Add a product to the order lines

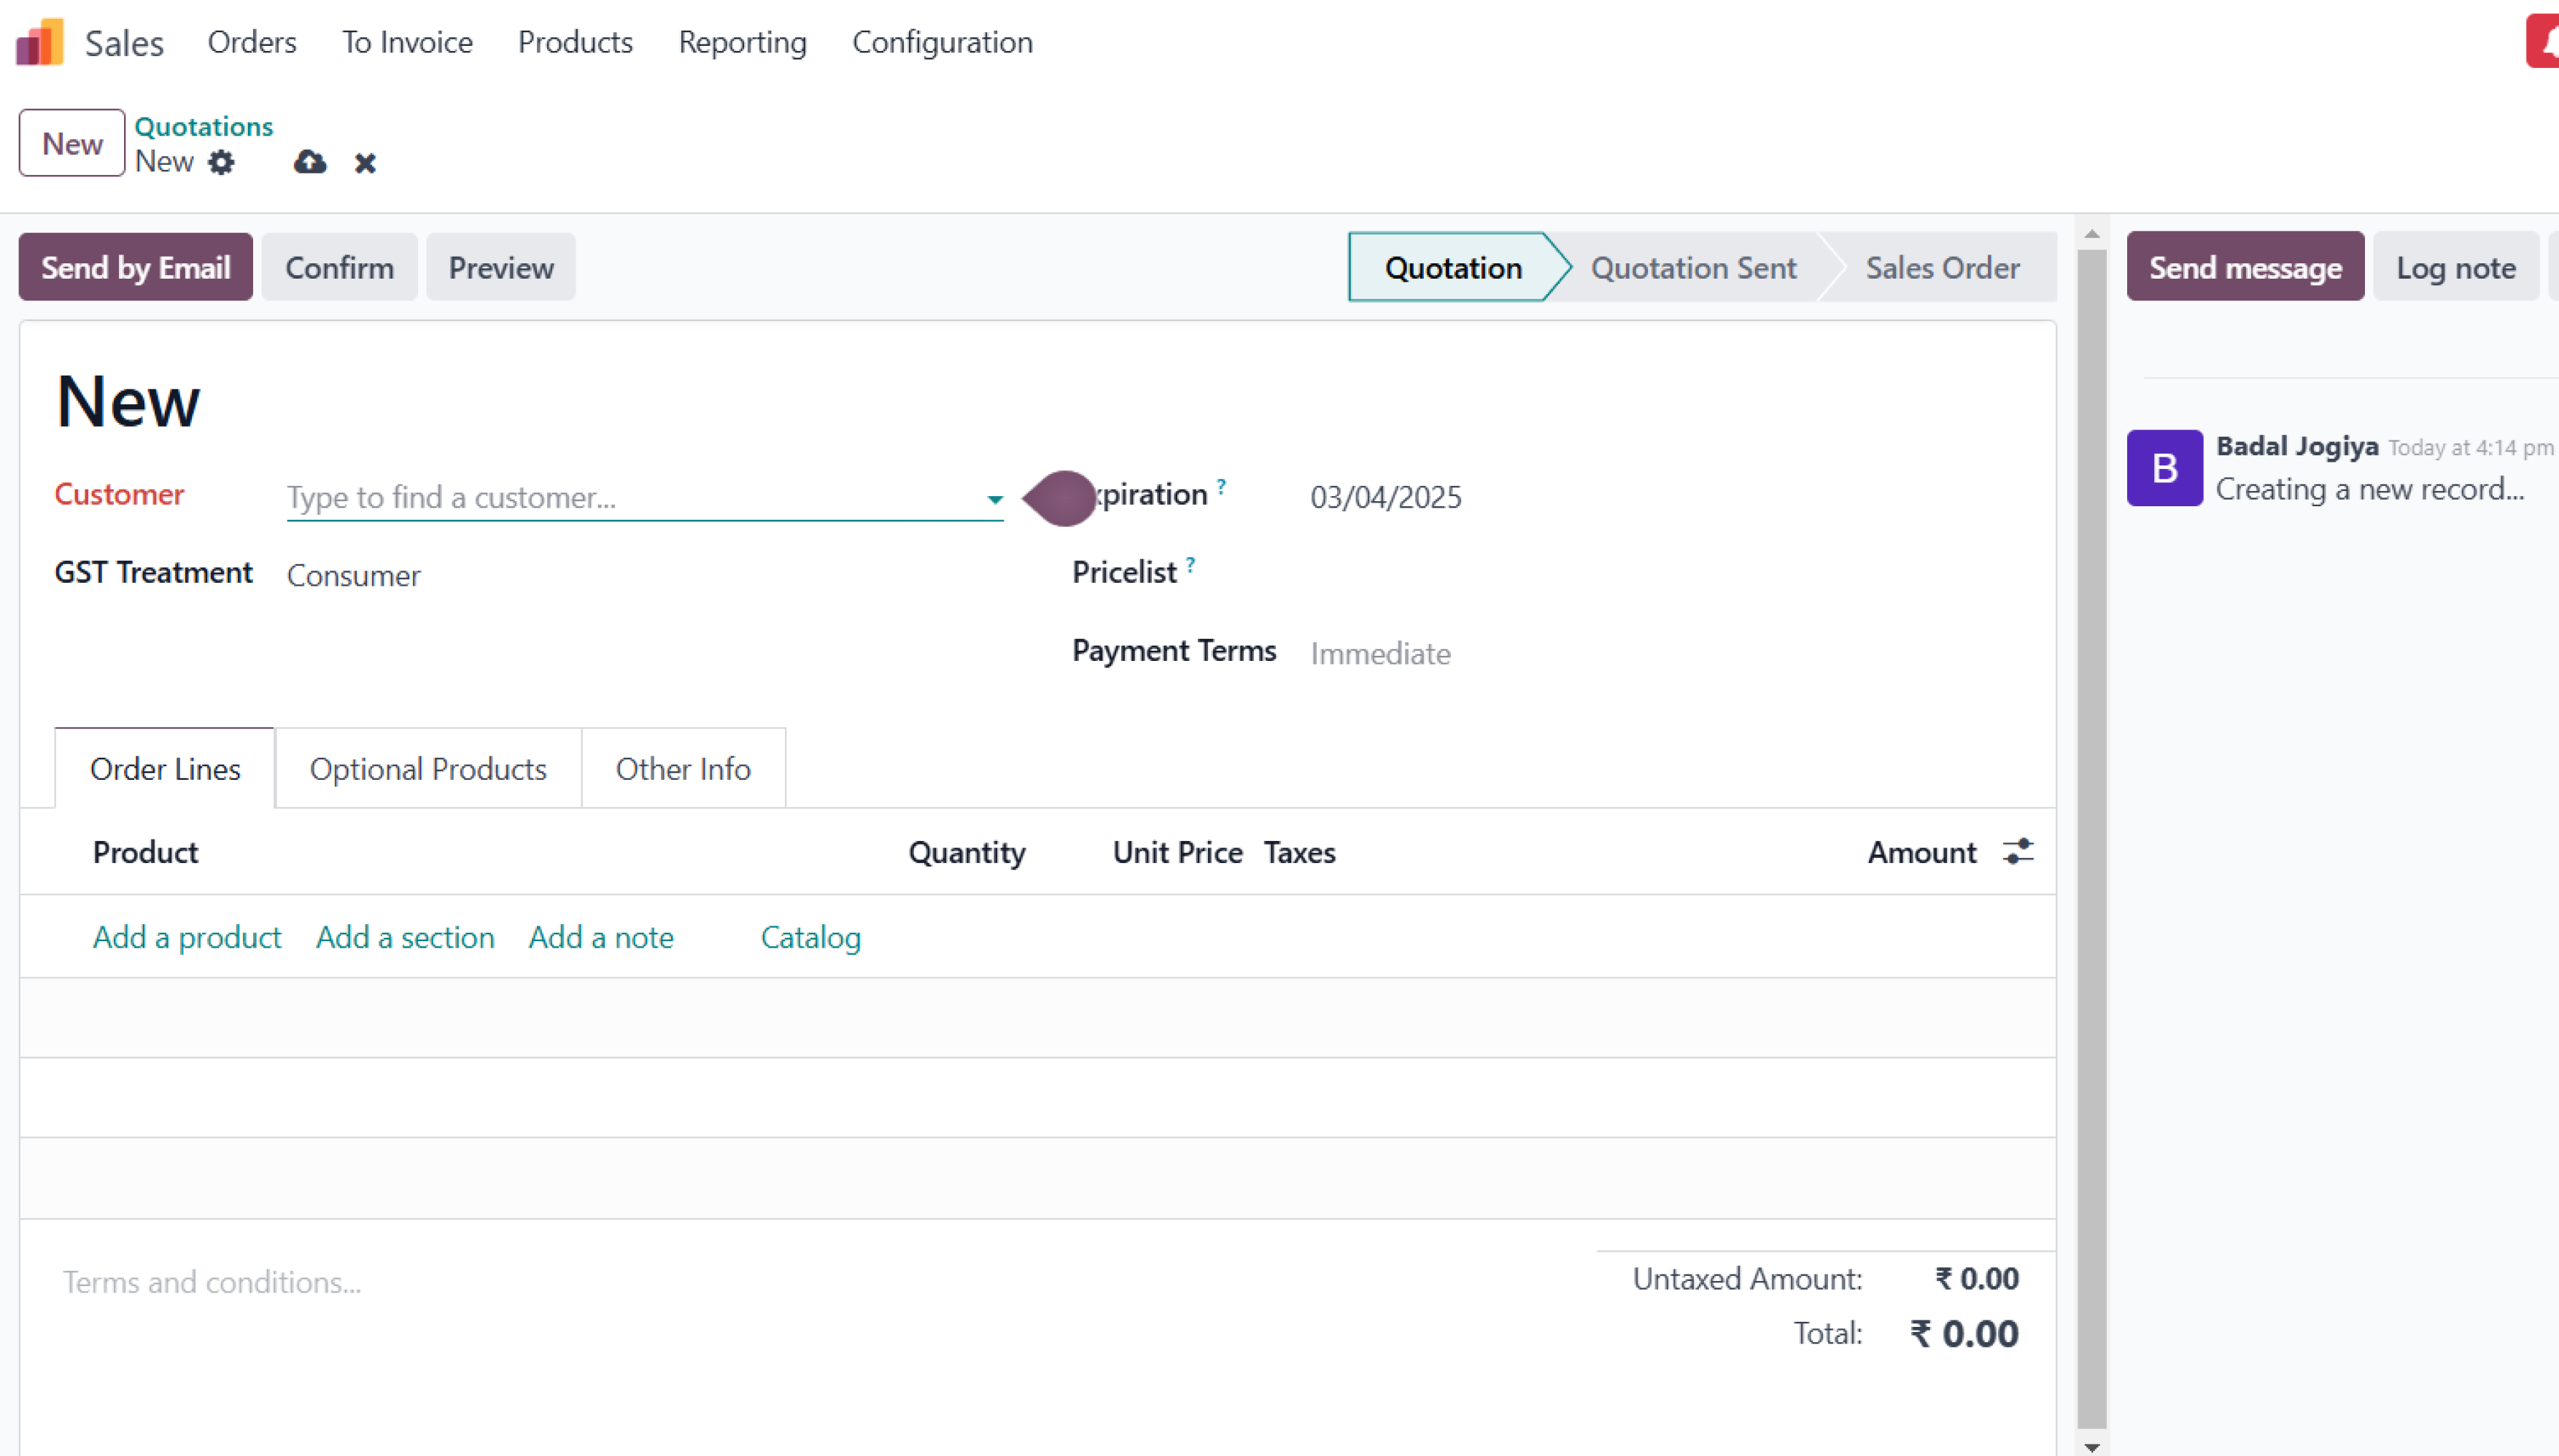pyautogui.click(x=187, y=937)
